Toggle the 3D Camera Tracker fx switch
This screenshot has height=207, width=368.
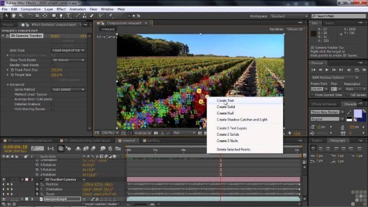(x=7, y=36)
